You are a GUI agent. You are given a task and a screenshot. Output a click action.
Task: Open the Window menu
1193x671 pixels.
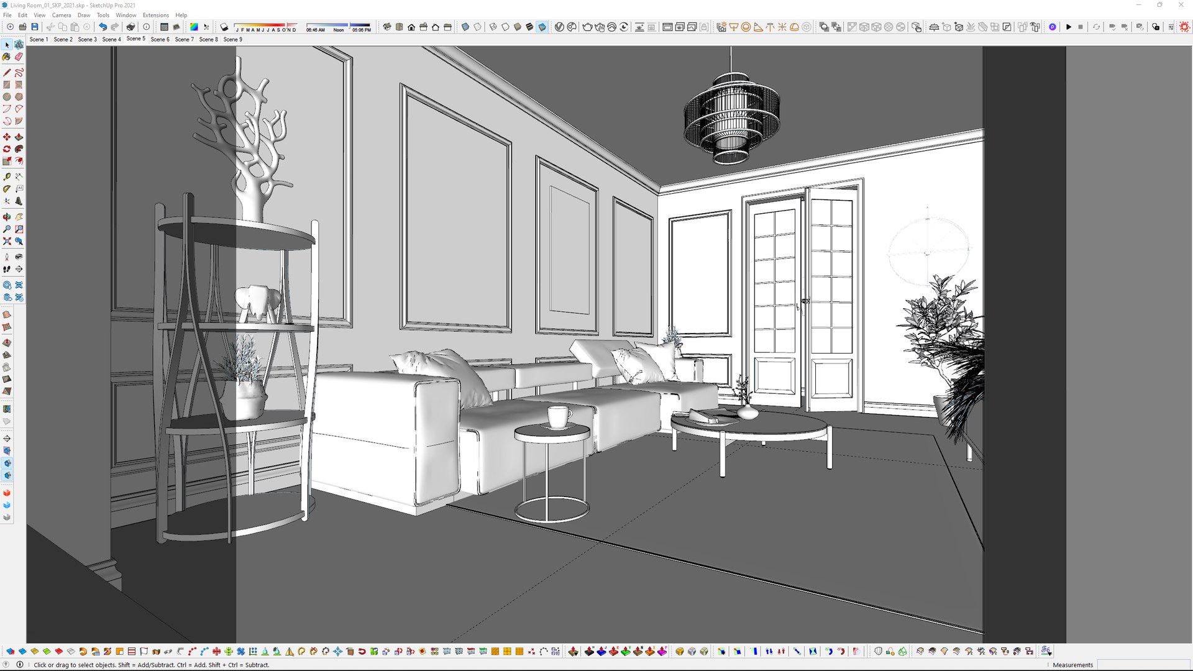126,15
